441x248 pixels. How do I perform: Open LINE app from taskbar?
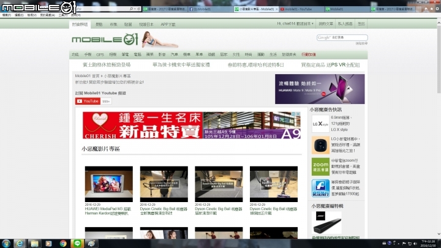[77, 244]
